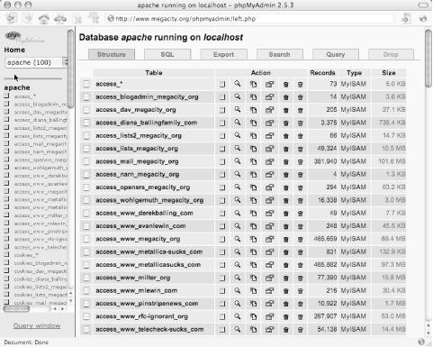Image resolution: width=433 pixels, height=347 pixels.
Task: Click the sidebar vertical scrollbar thumb
Action: click(70, 68)
